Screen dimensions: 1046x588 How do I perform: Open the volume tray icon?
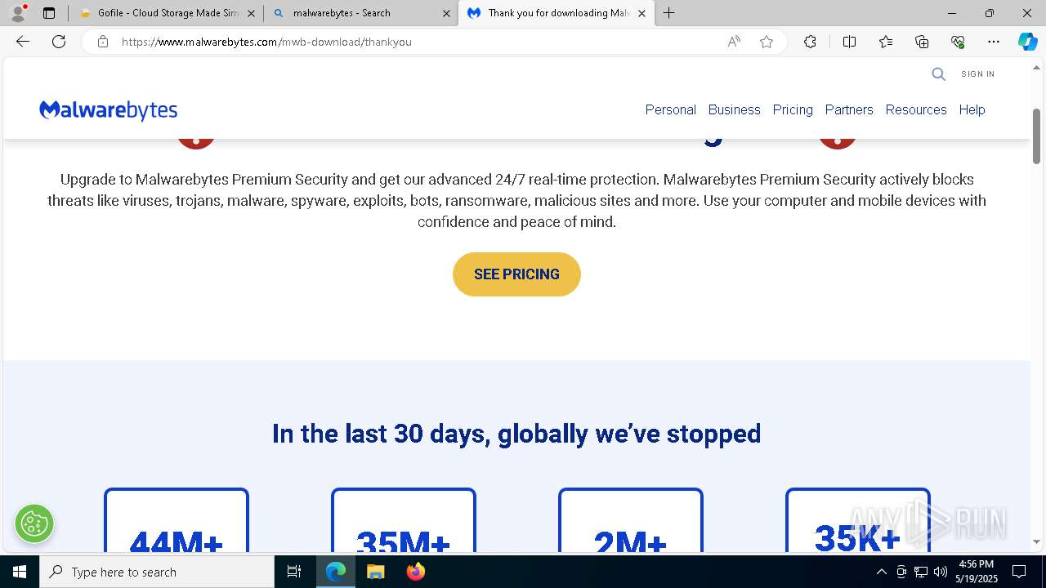(941, 572)
